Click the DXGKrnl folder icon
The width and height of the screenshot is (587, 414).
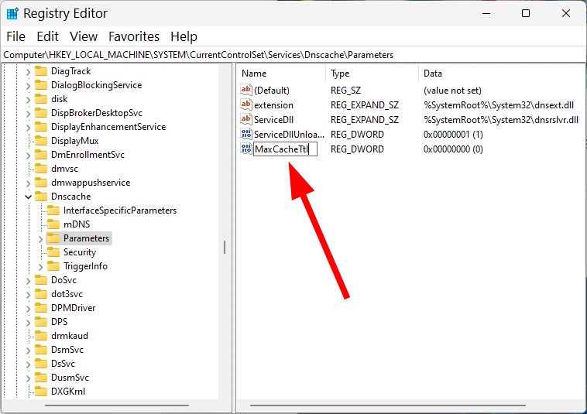coord(41,392)
